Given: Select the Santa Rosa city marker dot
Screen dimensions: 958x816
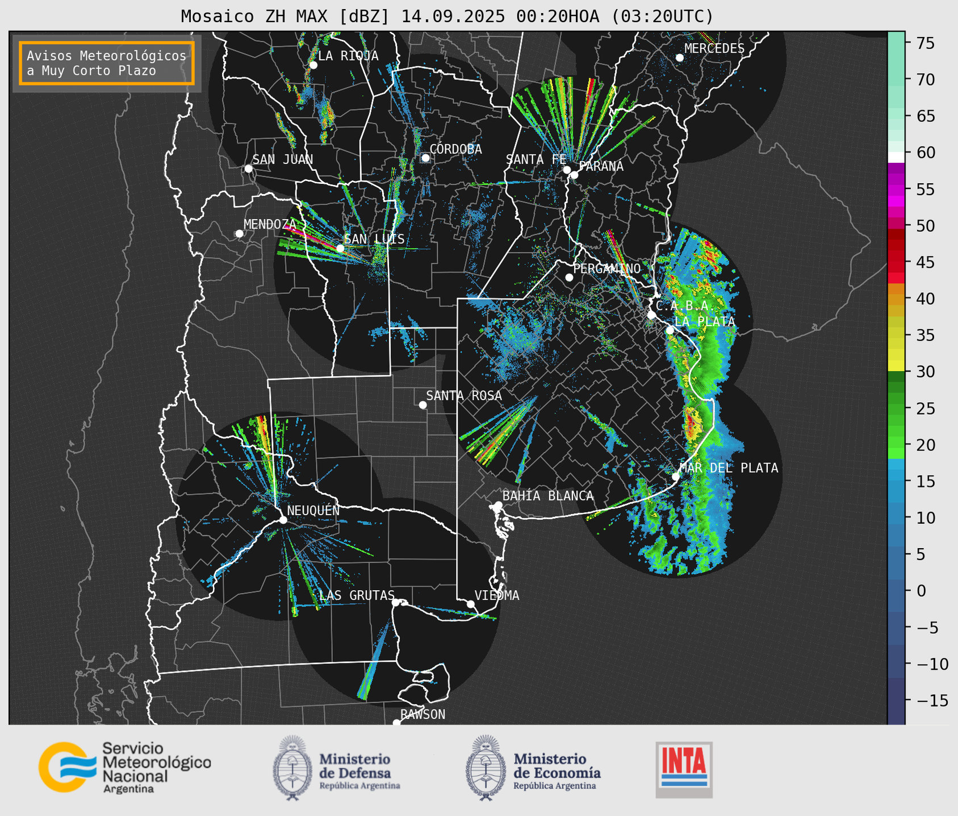Looking at the screenshot, I should tap(422, 405).
